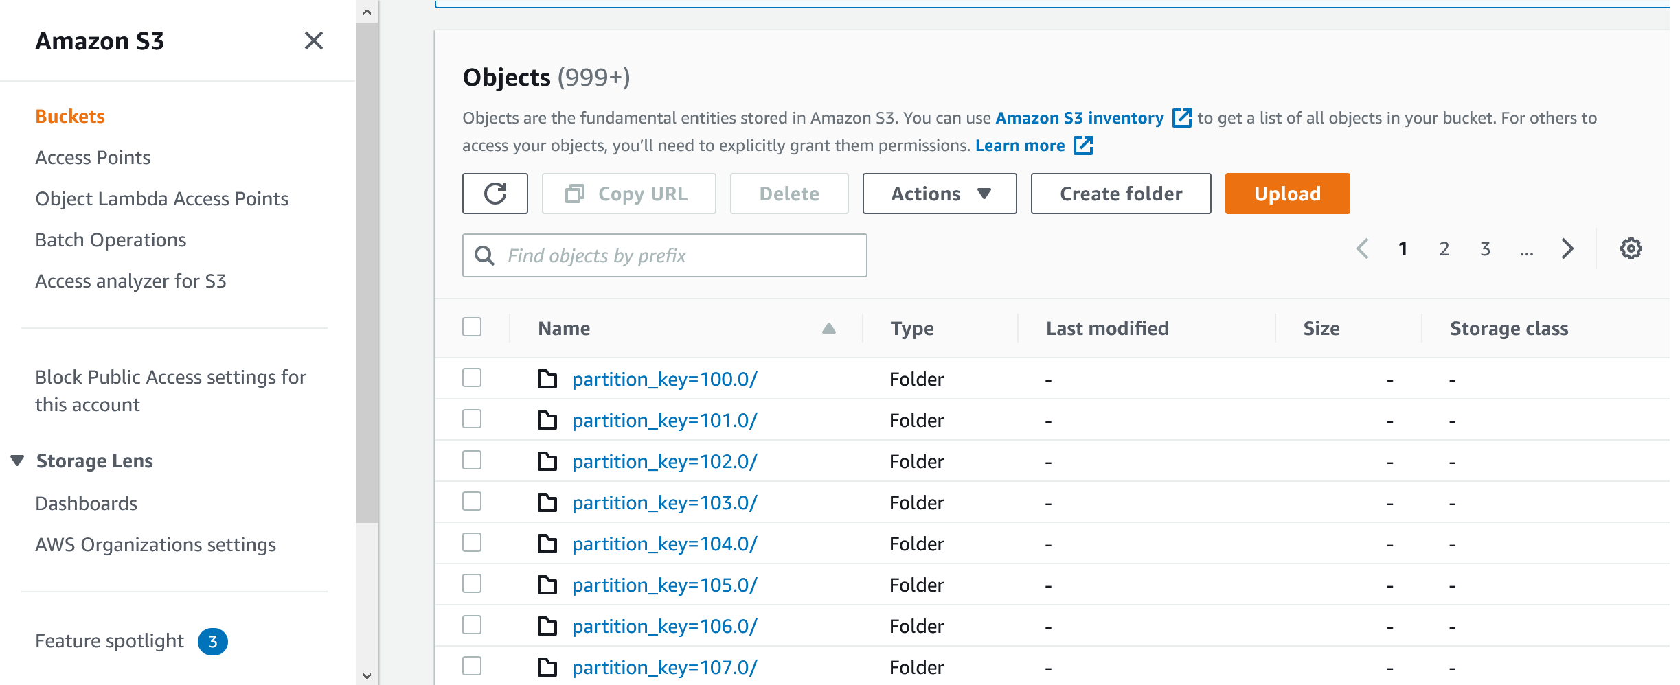The image size is (1680, 685).
Task: Click the search magnifier icon
Action: pyautogui.click(x=485, y=255)
